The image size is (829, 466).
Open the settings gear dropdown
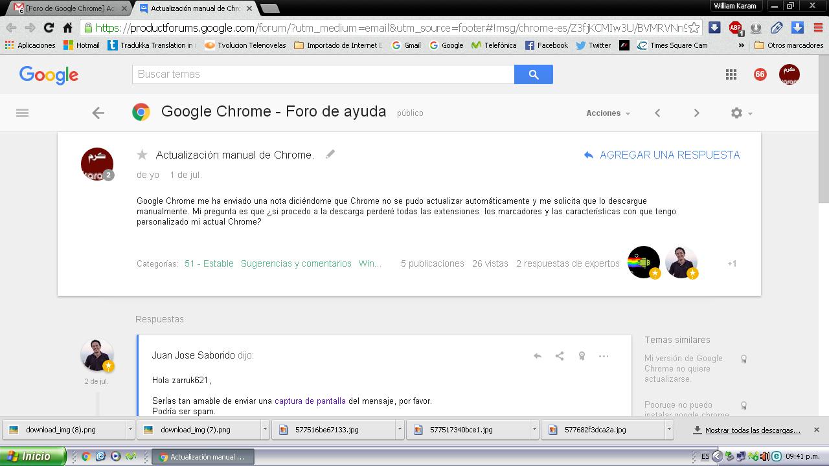tap(742, 113)
